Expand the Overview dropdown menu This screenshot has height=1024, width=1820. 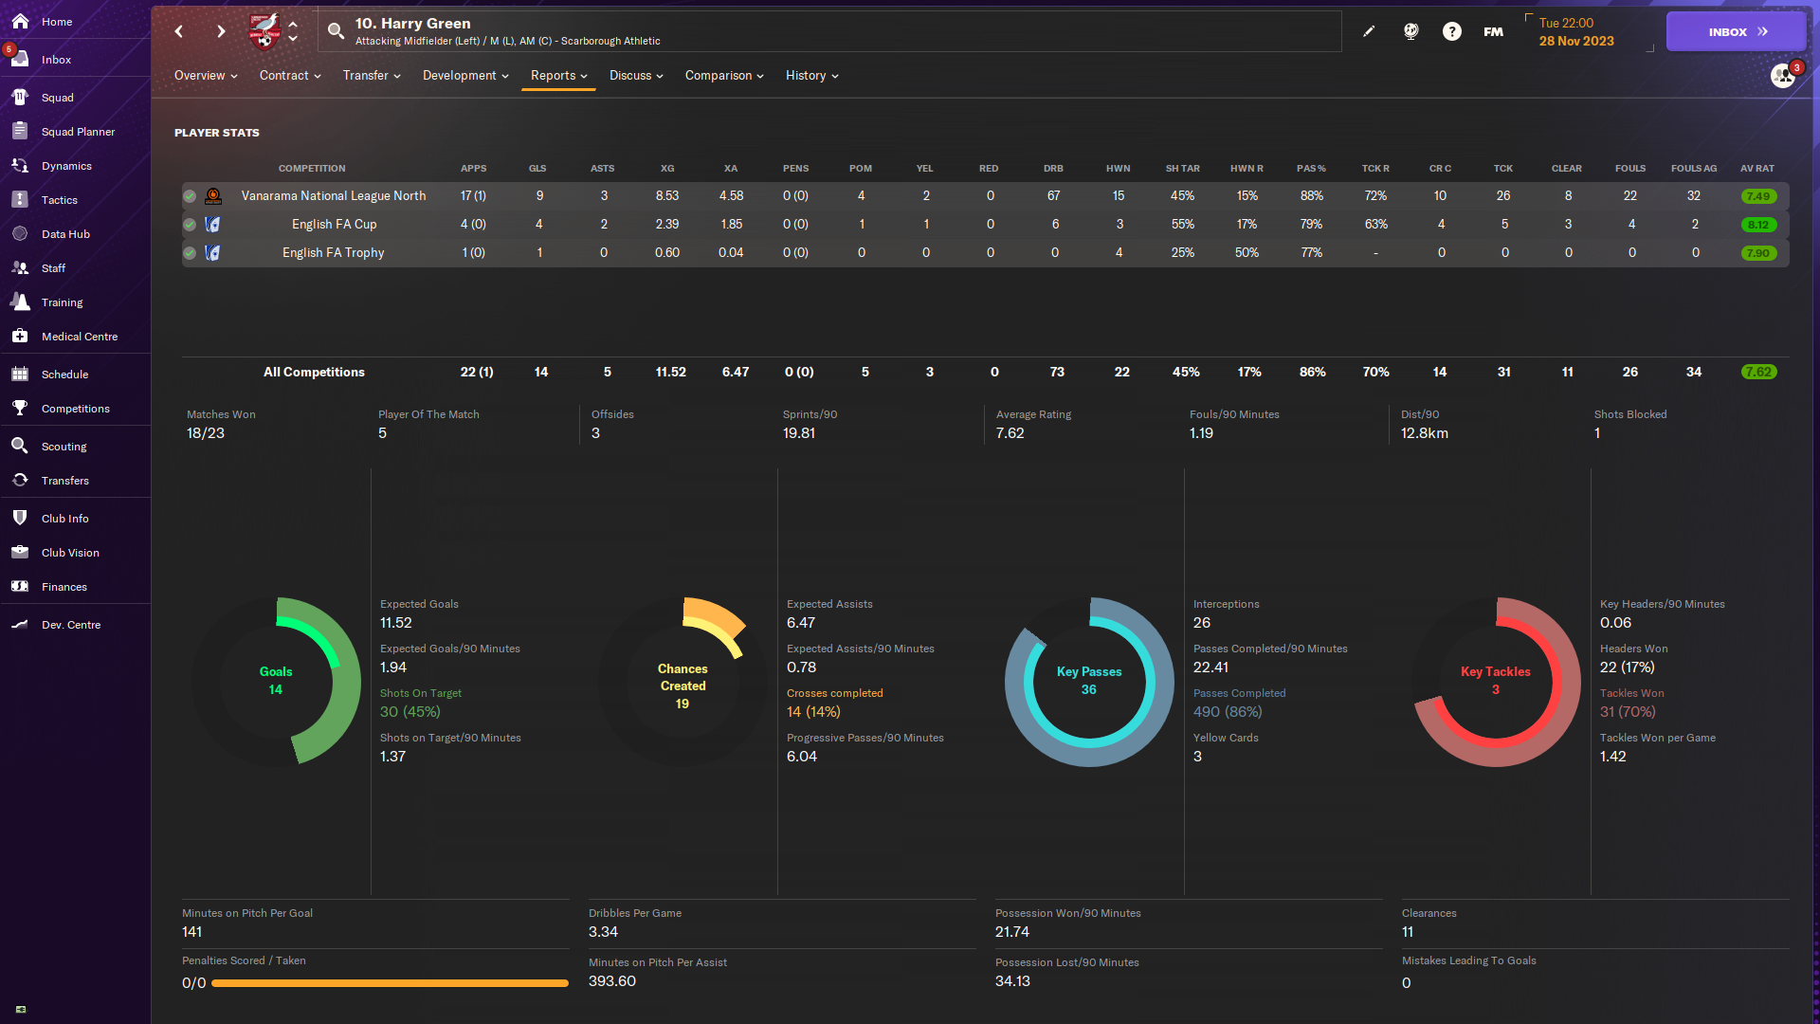pyautogui.click(x=206, y=76)
